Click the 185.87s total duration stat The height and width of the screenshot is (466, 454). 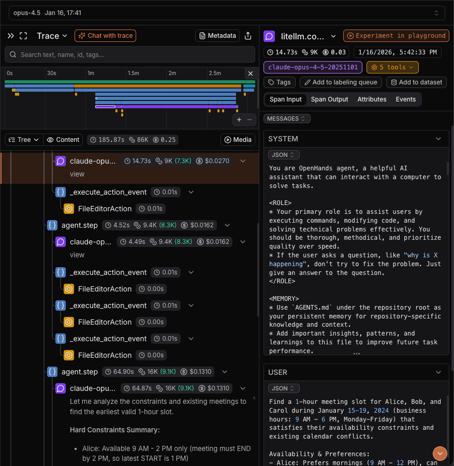(x=107, y=140)
